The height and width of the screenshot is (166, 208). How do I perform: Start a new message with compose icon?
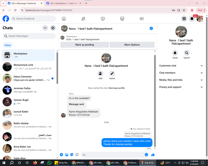point(53,28)
